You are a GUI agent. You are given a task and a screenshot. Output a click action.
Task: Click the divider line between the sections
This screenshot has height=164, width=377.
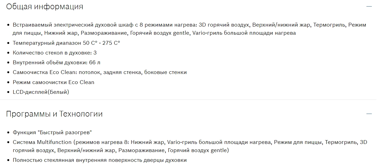(x=188, y=99)
